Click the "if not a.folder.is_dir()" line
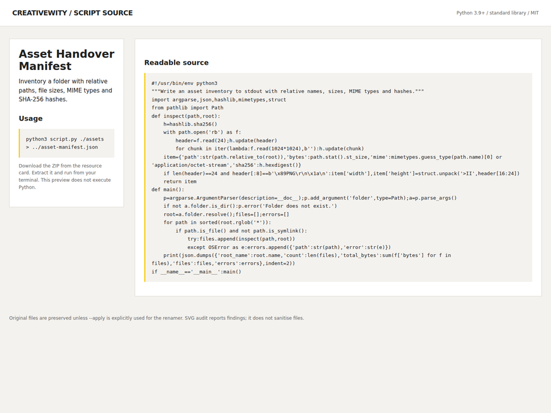551x413 pixels. tap(250, 206)
